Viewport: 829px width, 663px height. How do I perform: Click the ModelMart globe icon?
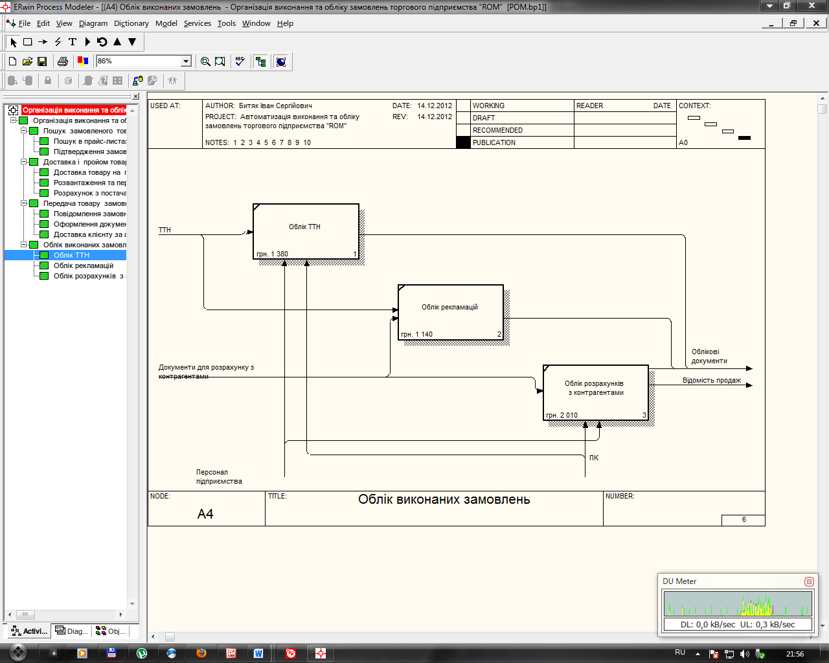pos(281,62)
